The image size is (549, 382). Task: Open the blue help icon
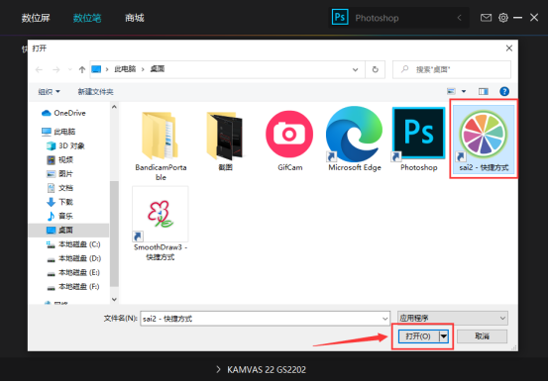pos(504,92)
